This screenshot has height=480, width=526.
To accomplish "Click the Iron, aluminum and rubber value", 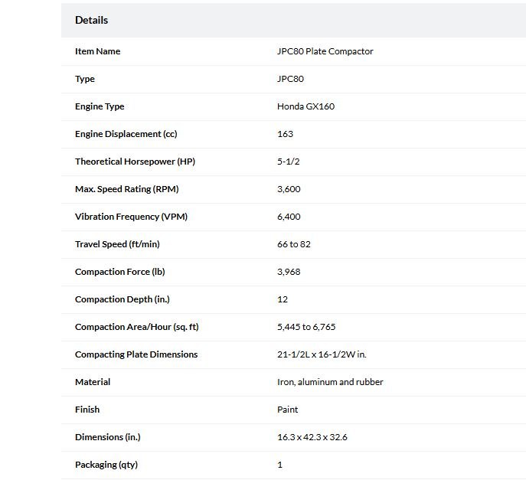I will coord(330,382).
